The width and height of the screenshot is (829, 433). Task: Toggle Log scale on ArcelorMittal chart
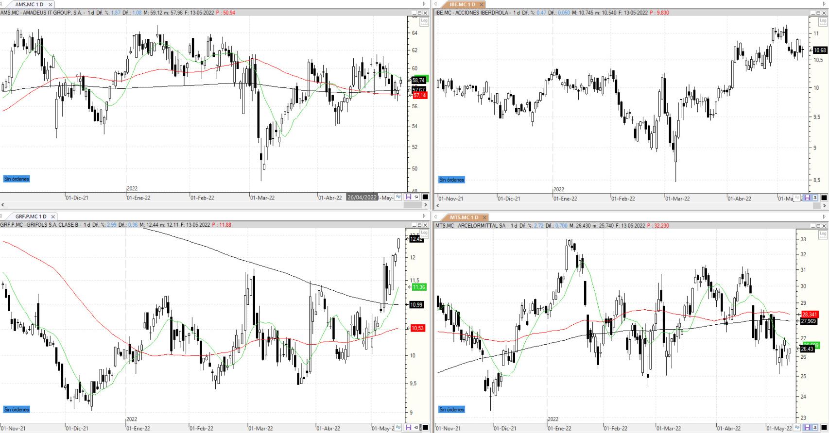pyautogui.click(x=823, y=234)
